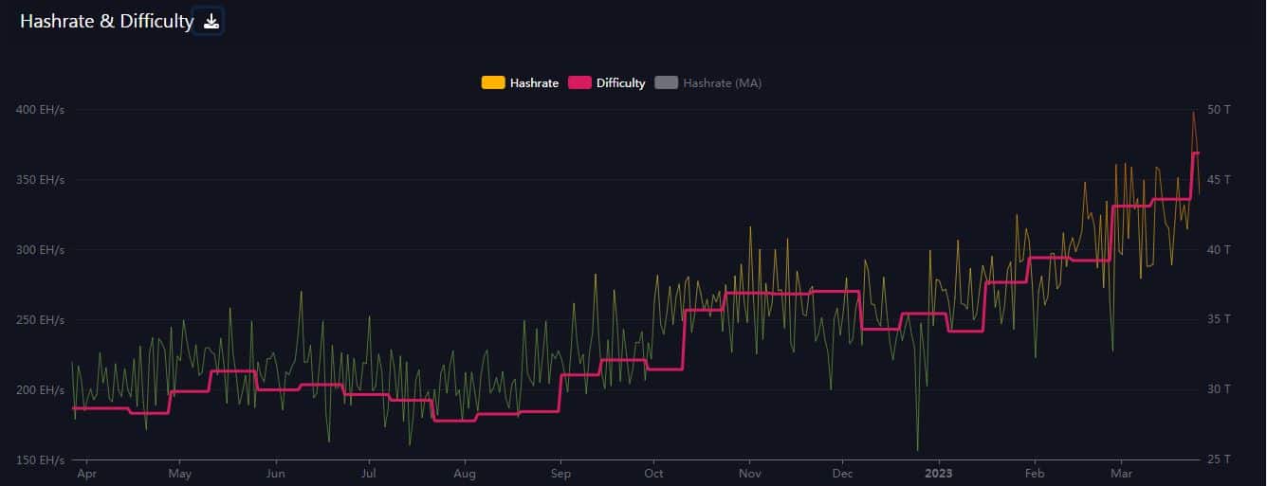Click the Apr label on time axis
The image size is (1267, 486).
click(x=86, y=473)
